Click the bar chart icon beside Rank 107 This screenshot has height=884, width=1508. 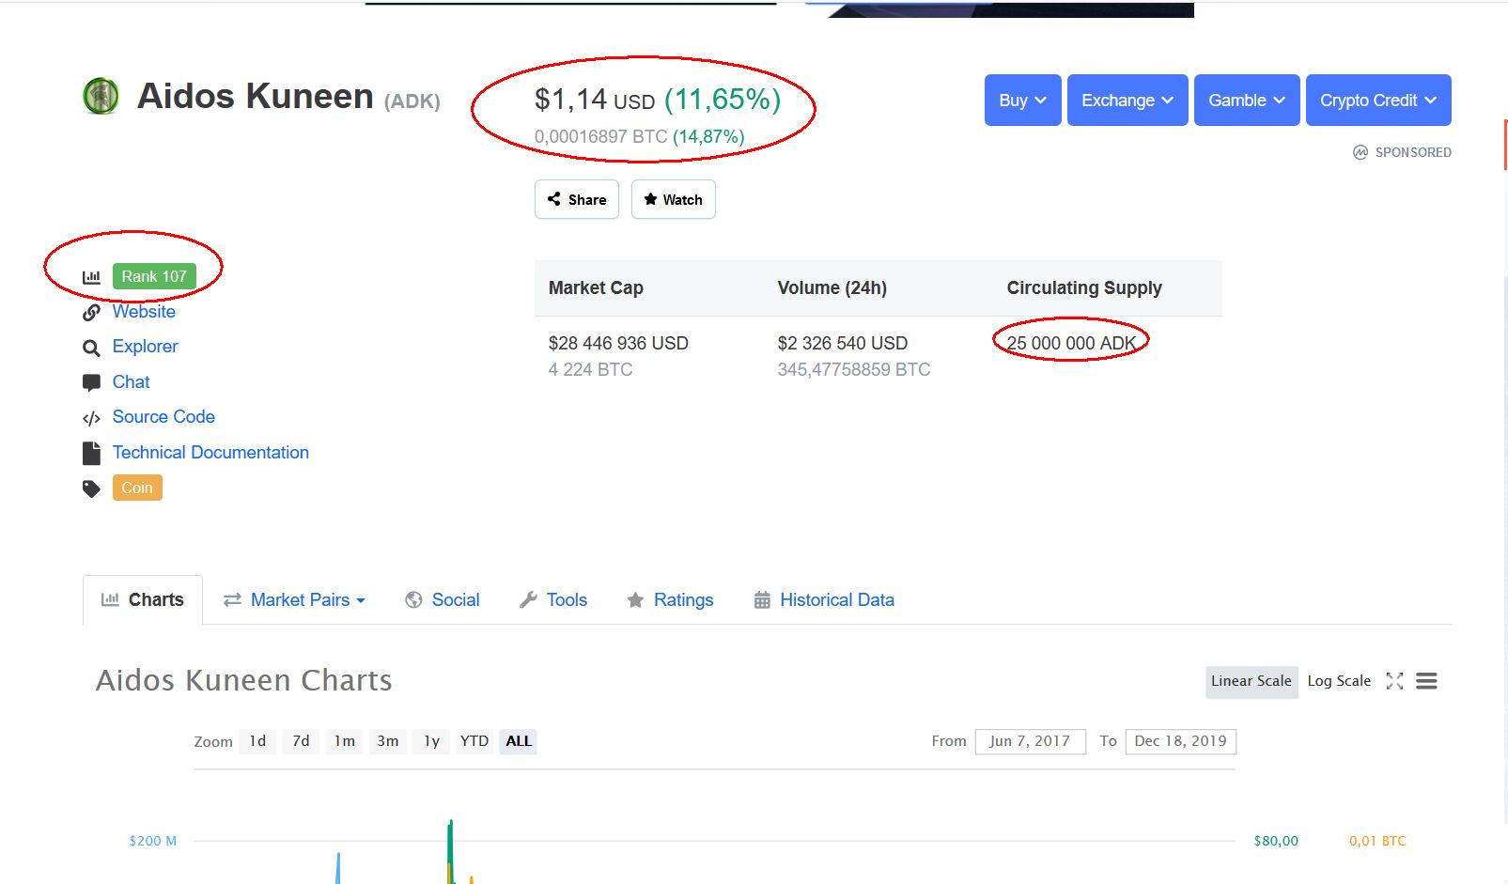tap(91, 277)
